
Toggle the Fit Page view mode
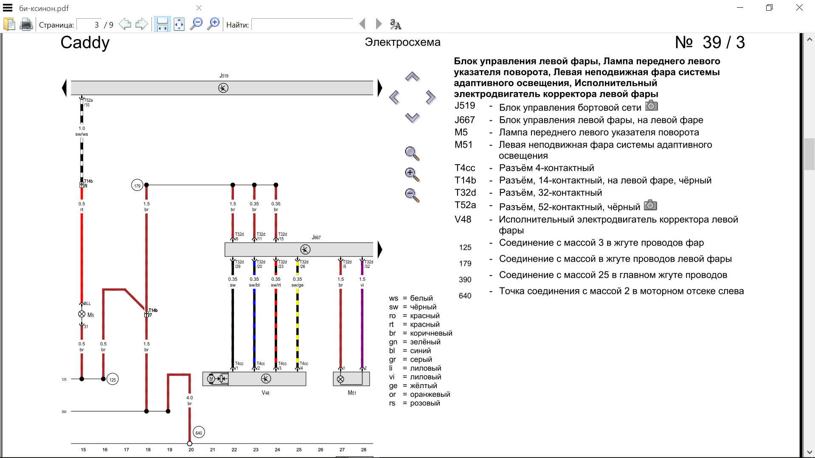[179, 24]
